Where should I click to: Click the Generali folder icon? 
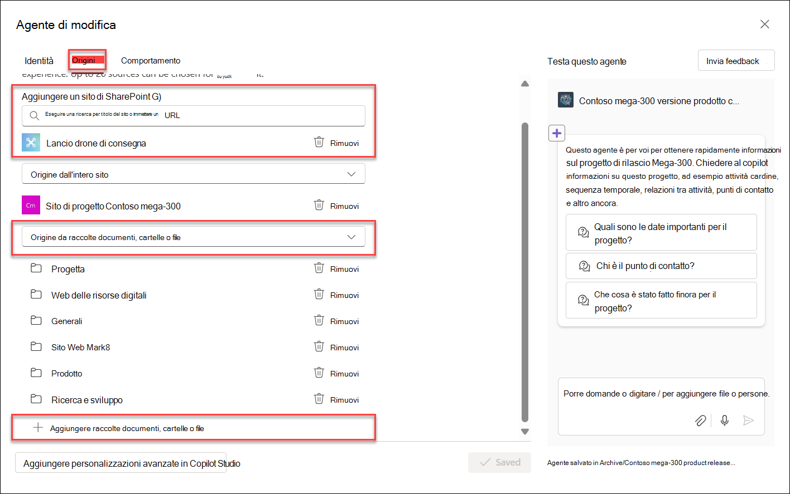[36, 321]
